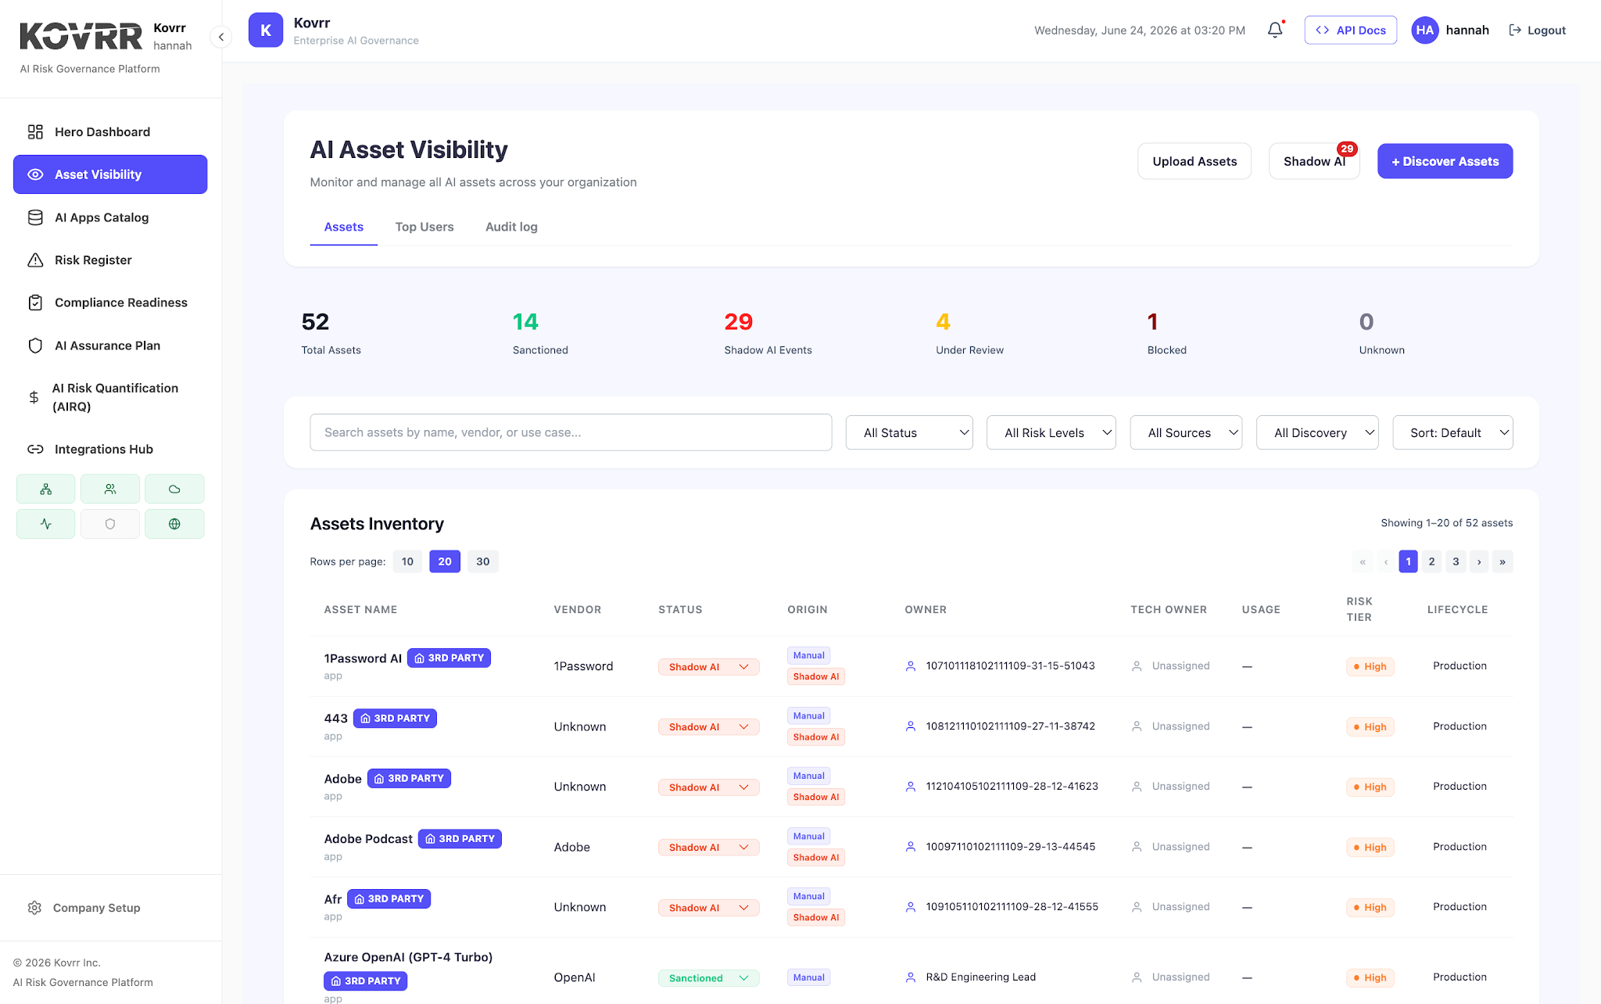The width and height of the screenshot is (1601, 1004).
Task: Go to page 2 of assets
Action: 1431,561
